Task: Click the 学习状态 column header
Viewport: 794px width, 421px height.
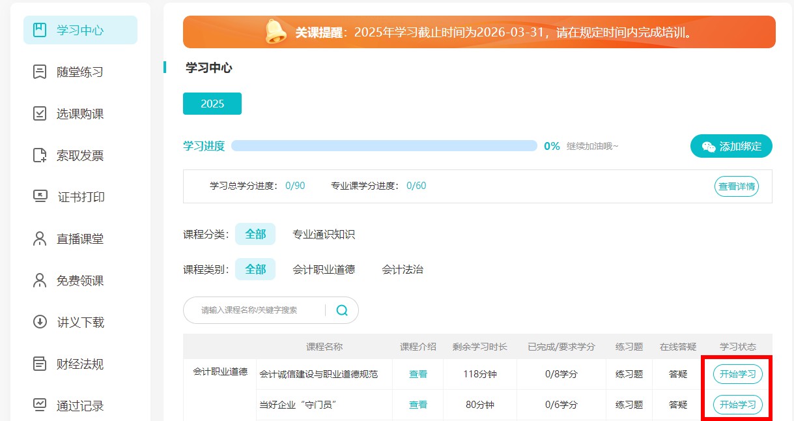Action: pos(738,347)
